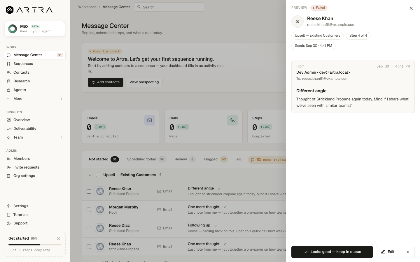This screenshot has width=420, height=262.
Task: Click the Email channel icon in Morgan Murphy's row
Action: click(159, 210)
